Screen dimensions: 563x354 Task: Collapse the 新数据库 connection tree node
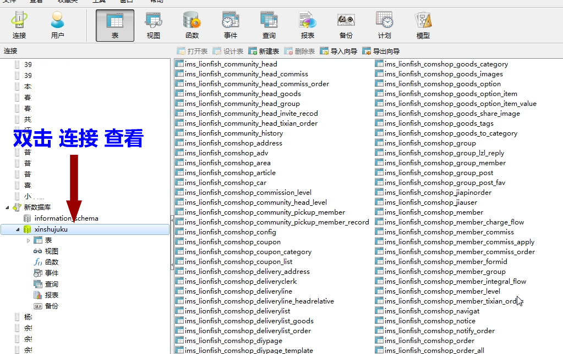point(8,207)
